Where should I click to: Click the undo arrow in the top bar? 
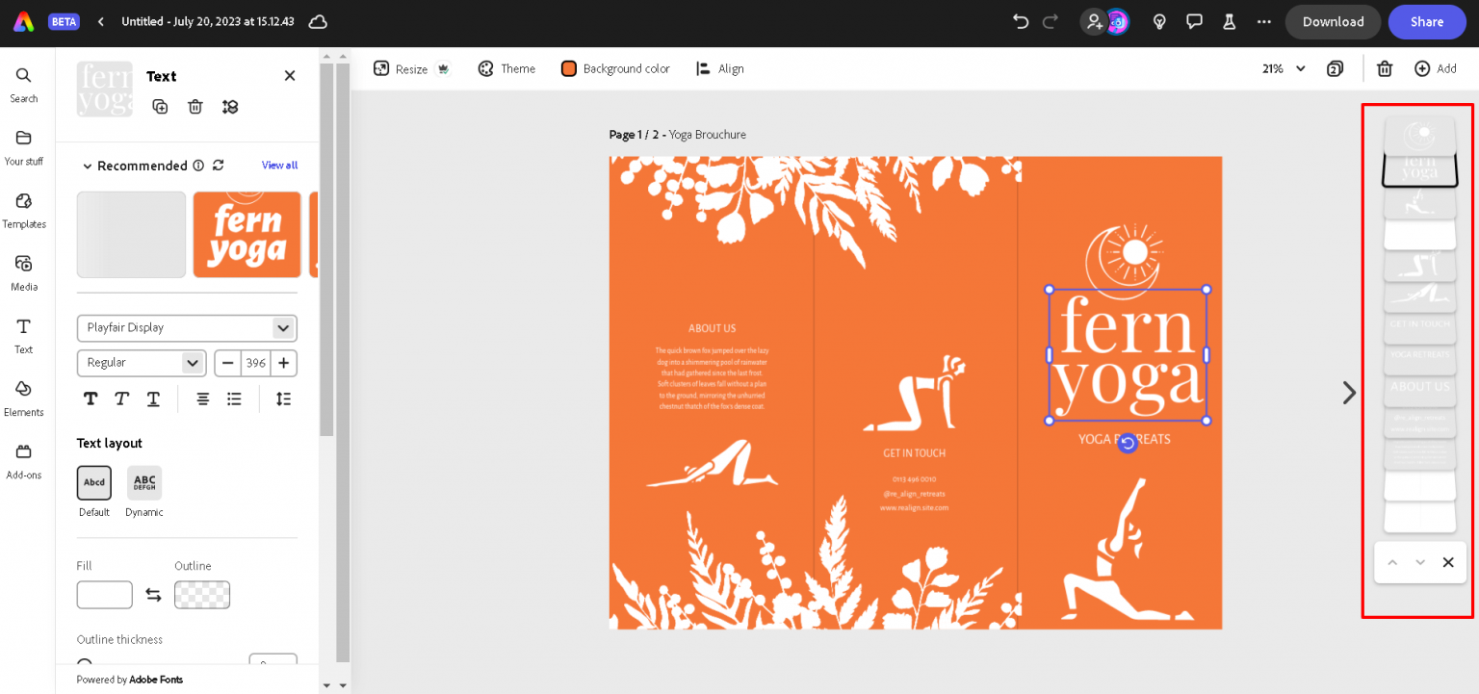[1020, 21]
